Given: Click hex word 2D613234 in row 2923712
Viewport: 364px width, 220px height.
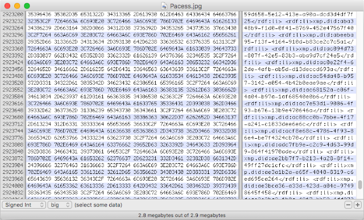Looking at the screenshot, I should coord(39,124).
